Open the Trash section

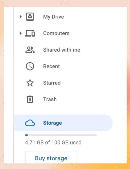50,99
